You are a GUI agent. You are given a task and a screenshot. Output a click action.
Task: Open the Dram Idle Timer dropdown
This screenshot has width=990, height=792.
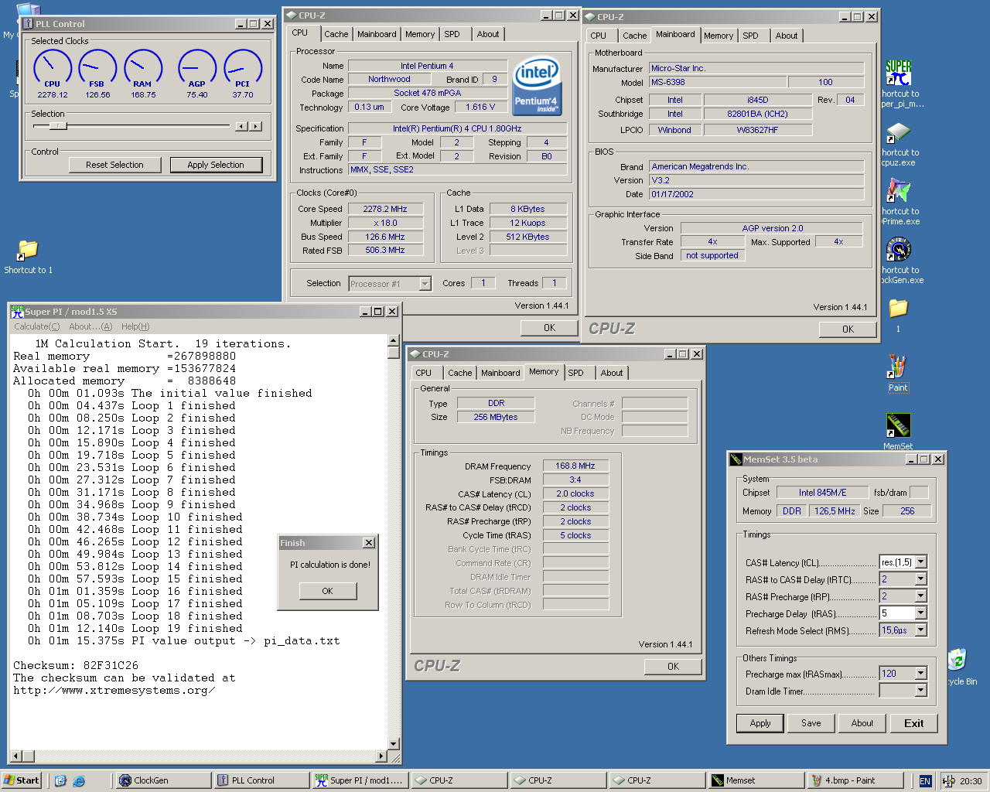coord(920,691)
